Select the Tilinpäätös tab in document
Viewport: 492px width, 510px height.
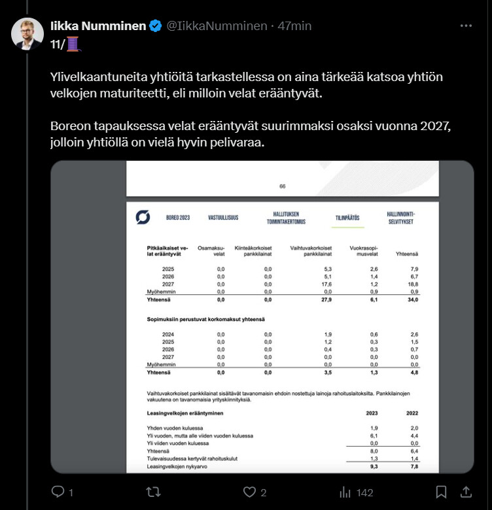pos(347,218)
